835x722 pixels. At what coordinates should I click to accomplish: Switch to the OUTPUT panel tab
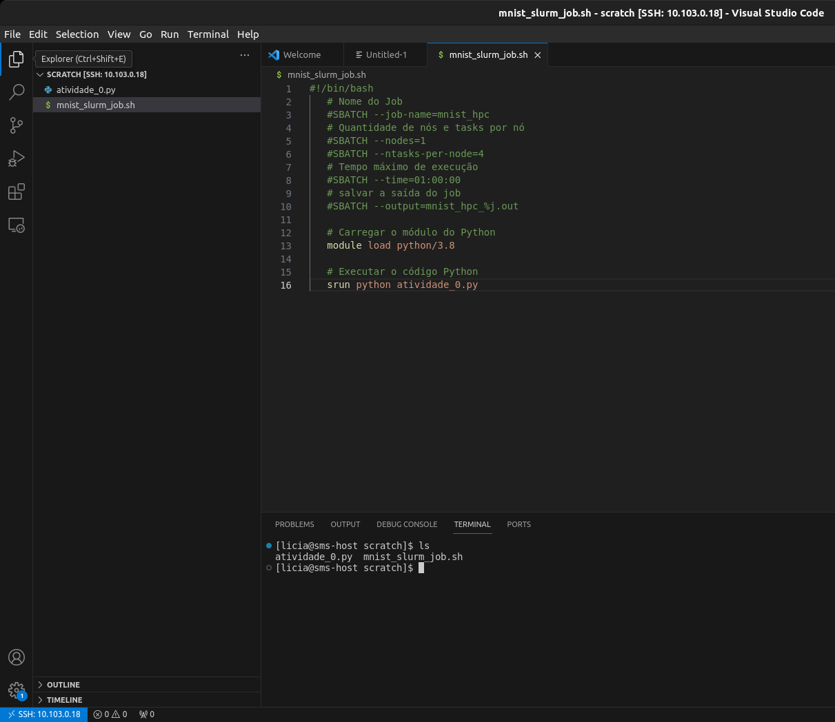(345, 524)
